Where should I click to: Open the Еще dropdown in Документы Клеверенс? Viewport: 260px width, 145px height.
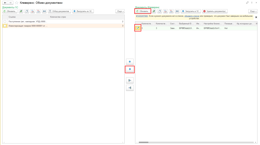point(252,11)
